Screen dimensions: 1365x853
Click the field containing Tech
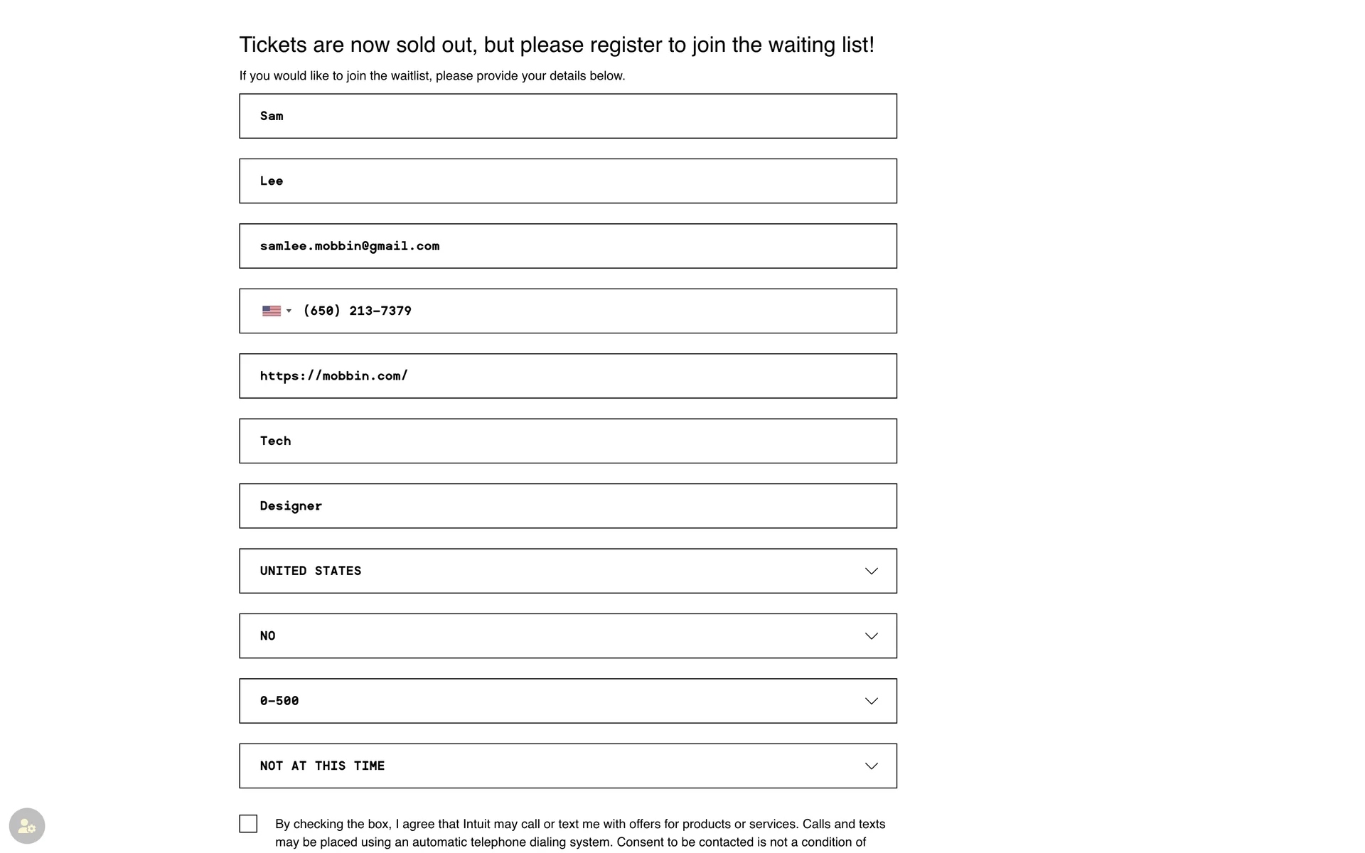click(x=568, y=441)
